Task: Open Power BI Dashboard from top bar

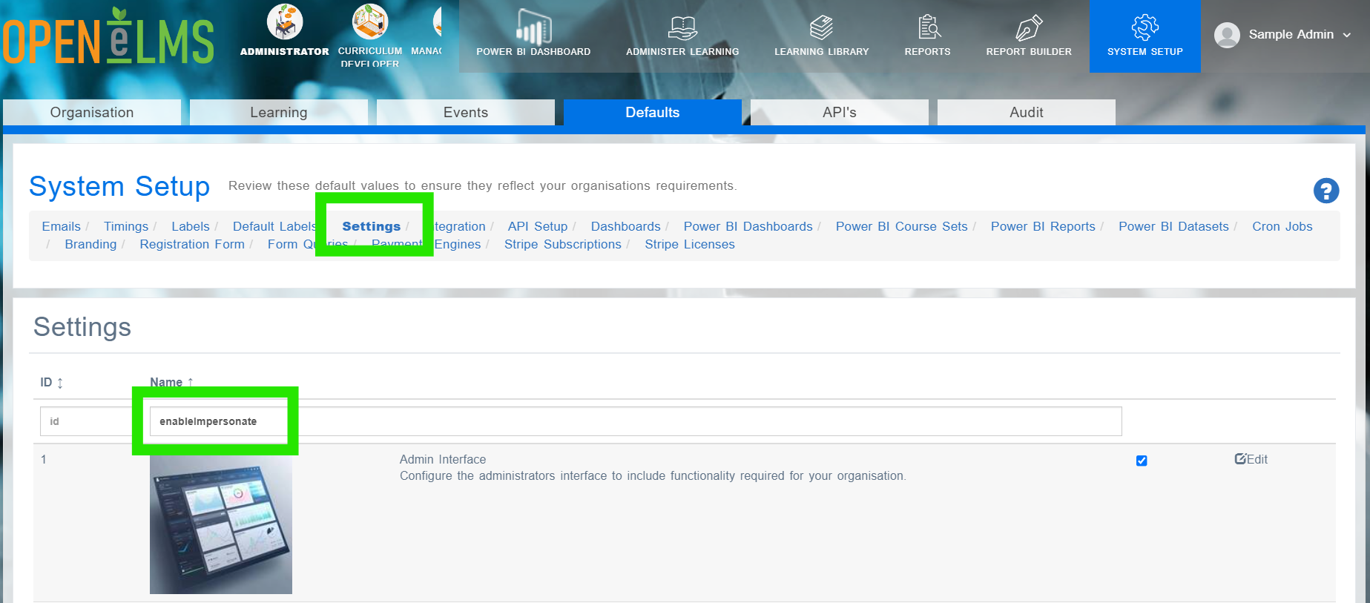Action: [x=533, y=35]
